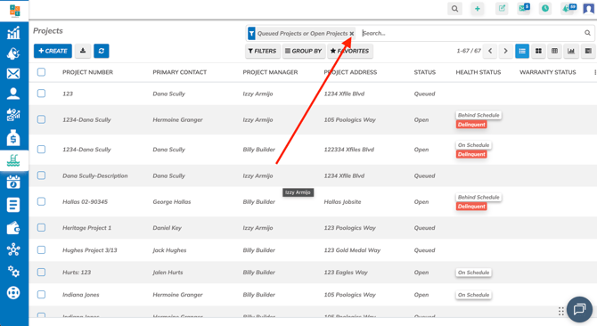The height and width of the screenshot is (326, 597).
Task: Click 123 Eagles Way address
Action: point(346,273)
